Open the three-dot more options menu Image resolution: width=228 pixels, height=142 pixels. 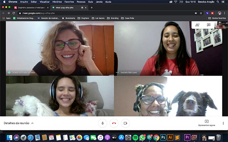[x=223, y=123]
